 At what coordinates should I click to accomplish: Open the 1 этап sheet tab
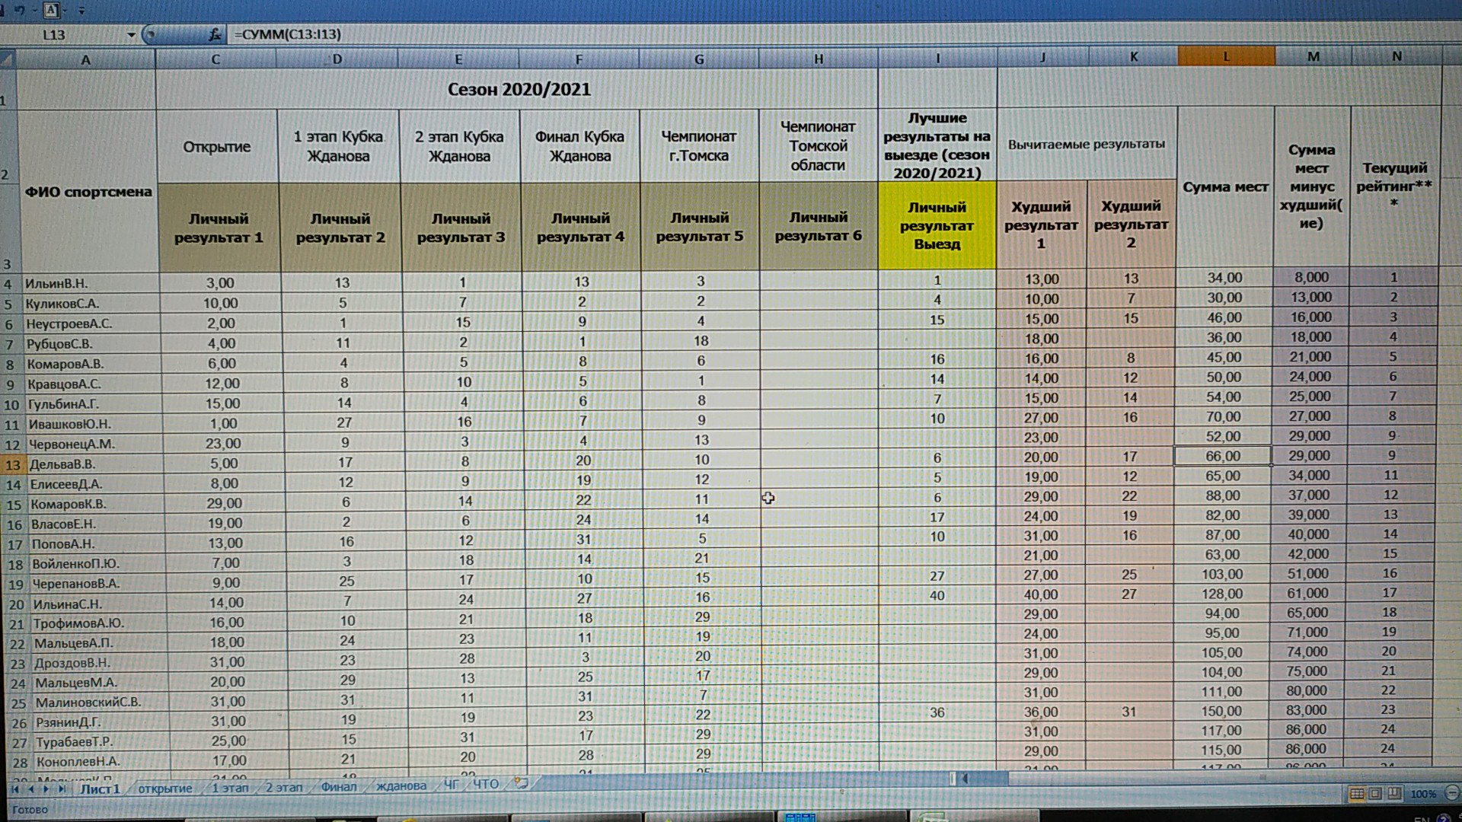(230, 788)
